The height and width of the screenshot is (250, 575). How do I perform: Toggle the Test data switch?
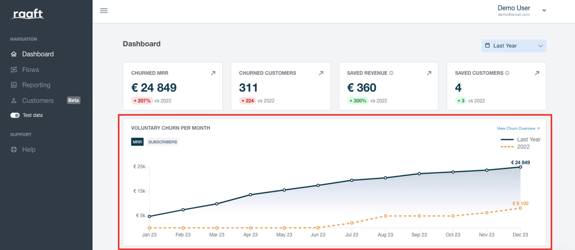pos(15,115)
